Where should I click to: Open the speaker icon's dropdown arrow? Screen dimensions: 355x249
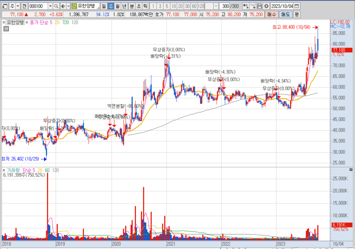[68, 6]
